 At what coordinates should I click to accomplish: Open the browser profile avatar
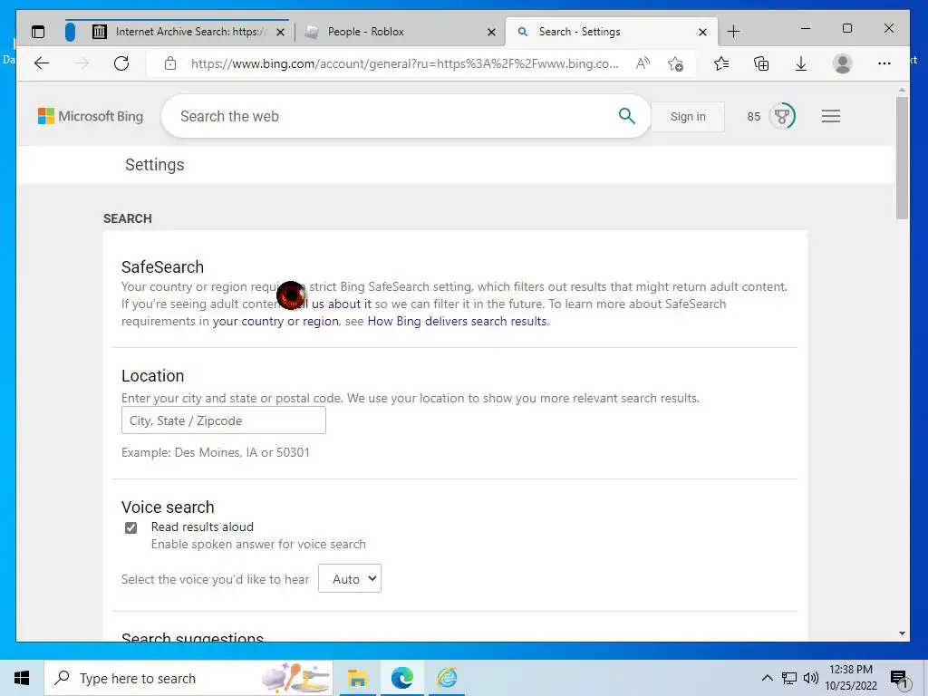click(842, 63)
